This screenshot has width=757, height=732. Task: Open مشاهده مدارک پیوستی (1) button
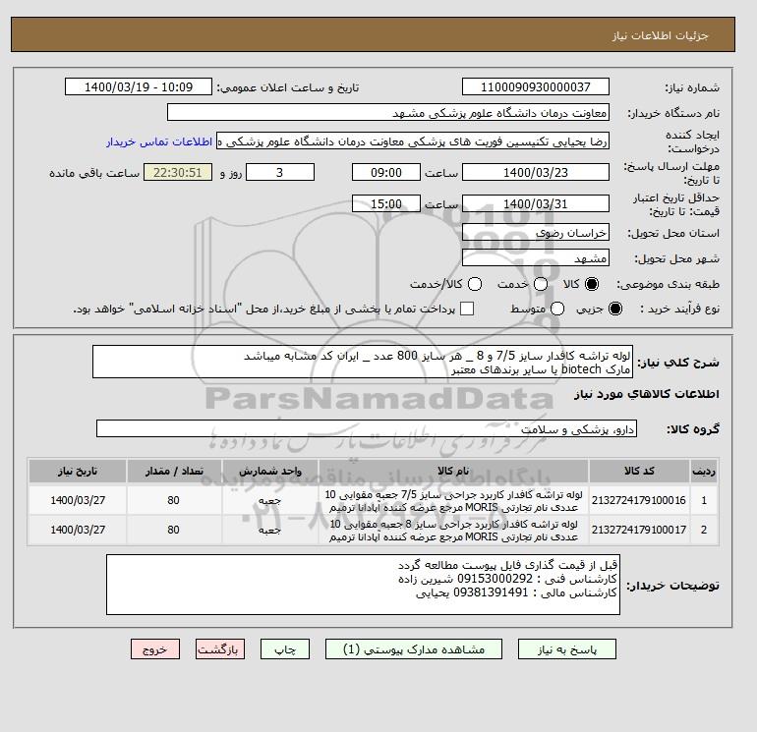click(x=414, y=649)
